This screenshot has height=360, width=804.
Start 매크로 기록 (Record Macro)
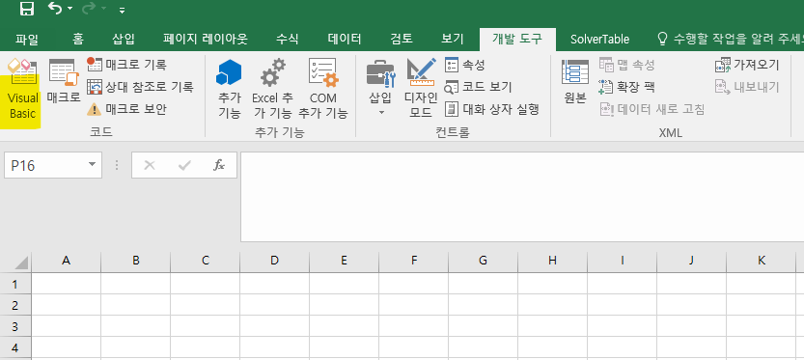[x=126, y=65]
